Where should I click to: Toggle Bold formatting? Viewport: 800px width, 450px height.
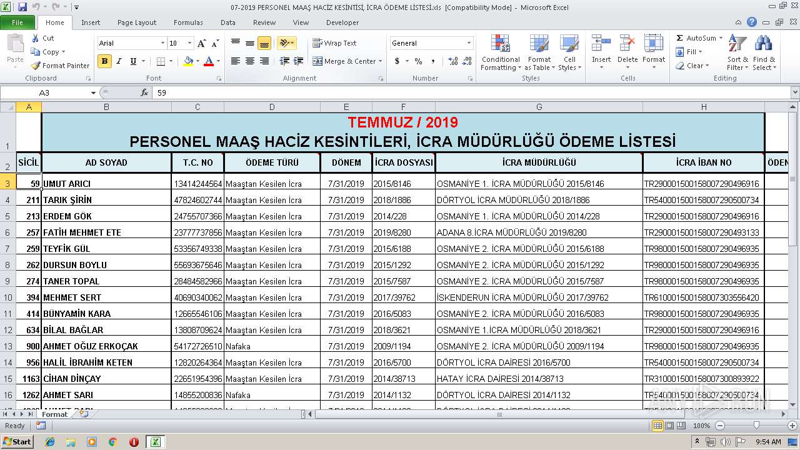pyautogui.click(x=104, y=61)
